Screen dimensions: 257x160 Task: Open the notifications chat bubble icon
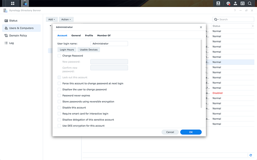[x=228, y=3]
